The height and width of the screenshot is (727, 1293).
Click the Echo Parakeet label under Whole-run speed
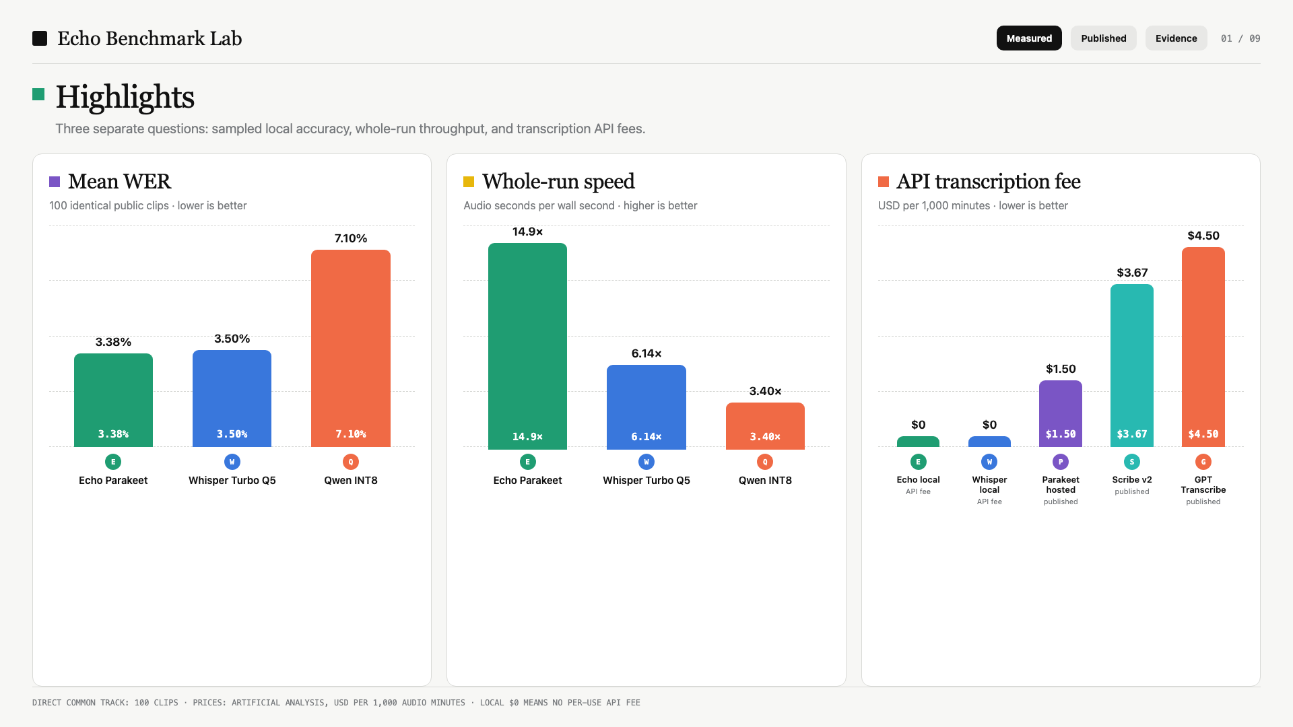[x=527, y=480]
